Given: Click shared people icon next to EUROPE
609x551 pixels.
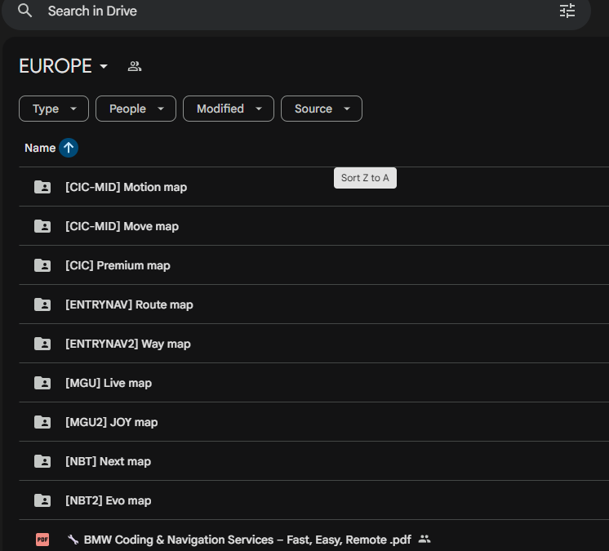Looking at the screenshot, I should [135, 67].
